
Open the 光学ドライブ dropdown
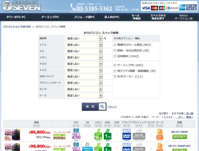[84, 76]
